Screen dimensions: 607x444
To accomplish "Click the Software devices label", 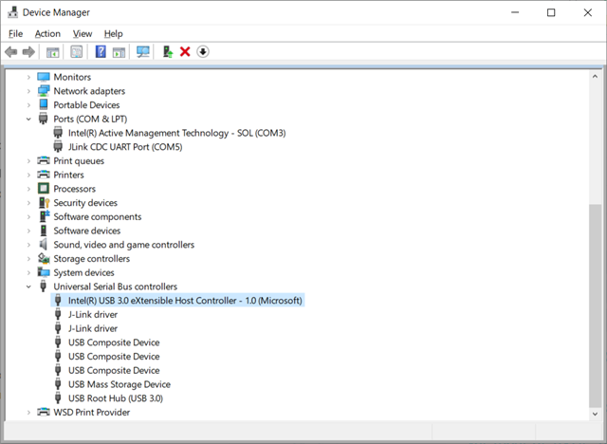I will (87, 231).
